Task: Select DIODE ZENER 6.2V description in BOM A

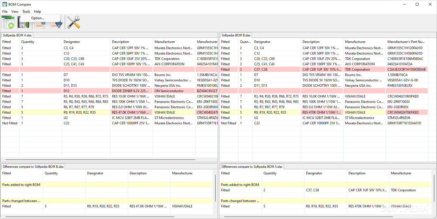Action: 131,91
